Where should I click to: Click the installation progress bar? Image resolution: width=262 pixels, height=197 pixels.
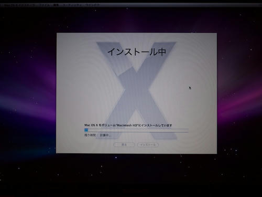click(x=136, y=130)
